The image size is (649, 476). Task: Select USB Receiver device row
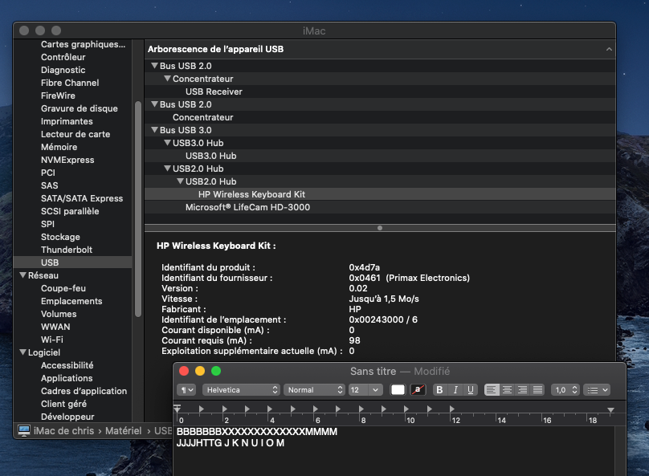coord(380,92)
